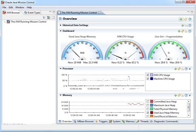Open the Edit menu
This screenshot has height=132, width=196.
tap(11, 7)
